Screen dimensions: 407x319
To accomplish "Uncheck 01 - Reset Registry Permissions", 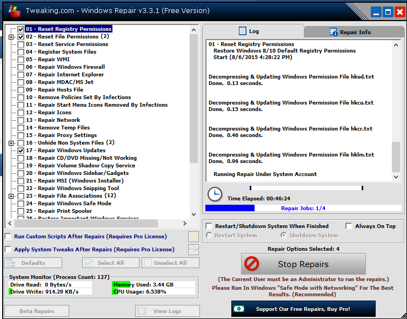I will point(21,29).
